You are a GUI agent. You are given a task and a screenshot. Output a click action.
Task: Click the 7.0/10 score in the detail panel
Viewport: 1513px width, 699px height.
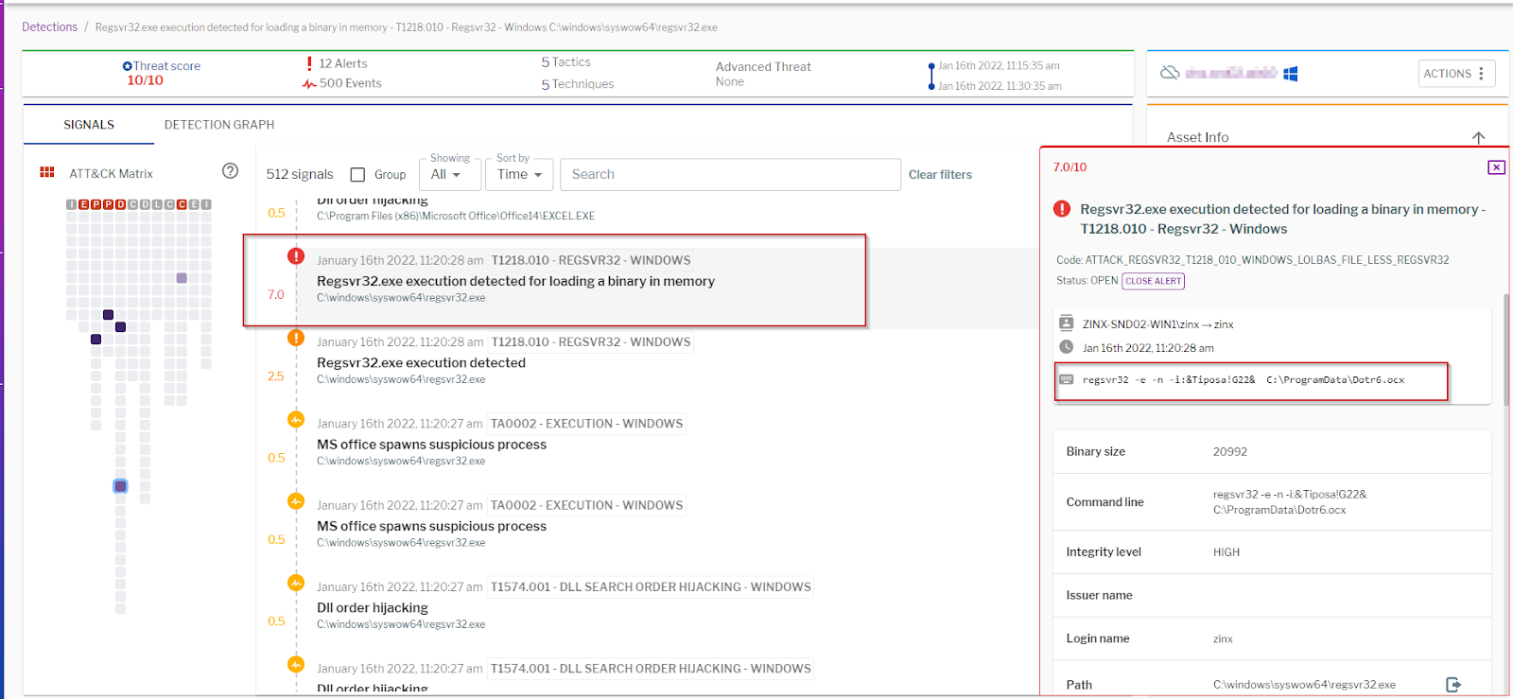1070,167
